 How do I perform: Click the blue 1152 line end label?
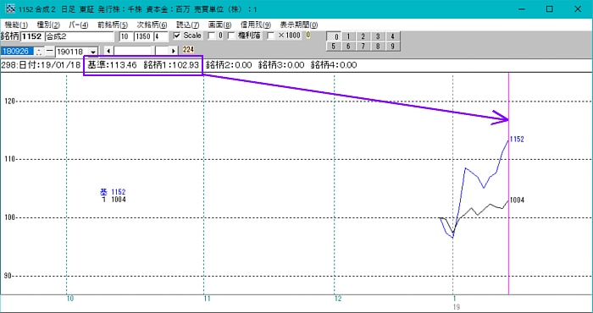(517, 140)
